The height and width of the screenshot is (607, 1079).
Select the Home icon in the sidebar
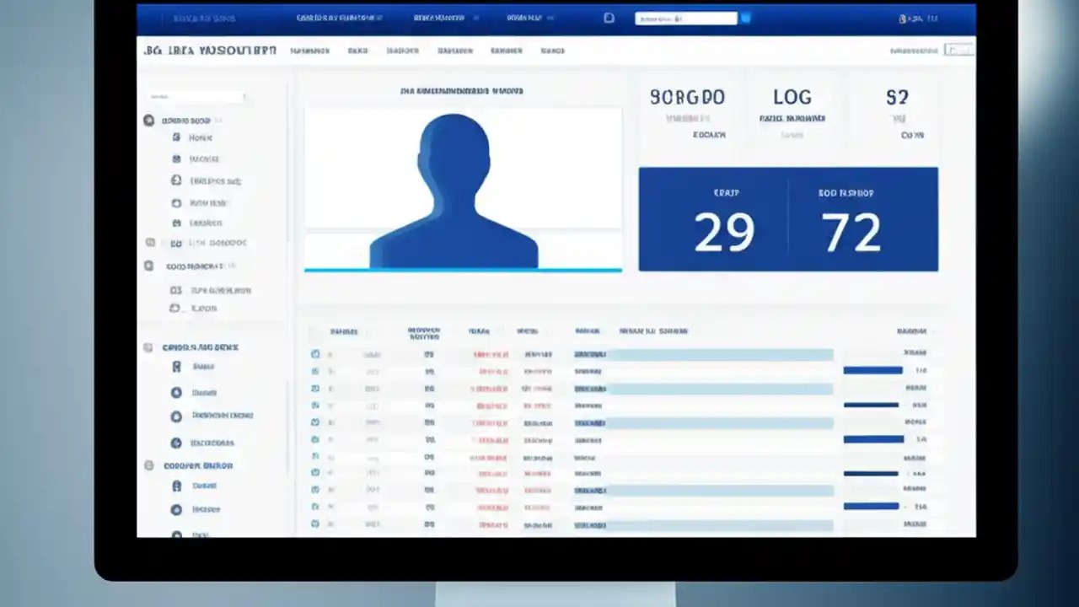(x=177, y=137)
